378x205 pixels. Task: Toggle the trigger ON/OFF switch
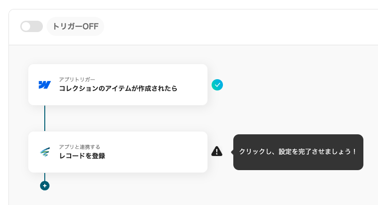tap(32, 26)
